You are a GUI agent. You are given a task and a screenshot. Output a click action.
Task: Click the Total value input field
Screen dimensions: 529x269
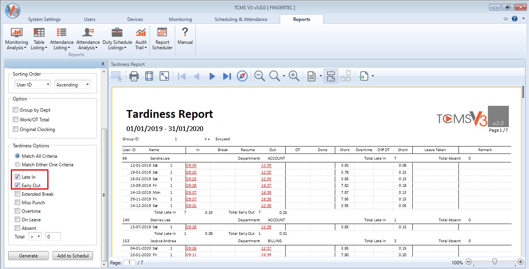coord(53,236)
